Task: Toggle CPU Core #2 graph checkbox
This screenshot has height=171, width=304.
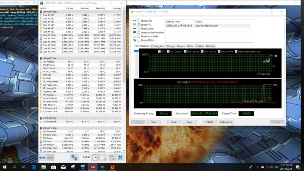Action: [x=185, y=52]
